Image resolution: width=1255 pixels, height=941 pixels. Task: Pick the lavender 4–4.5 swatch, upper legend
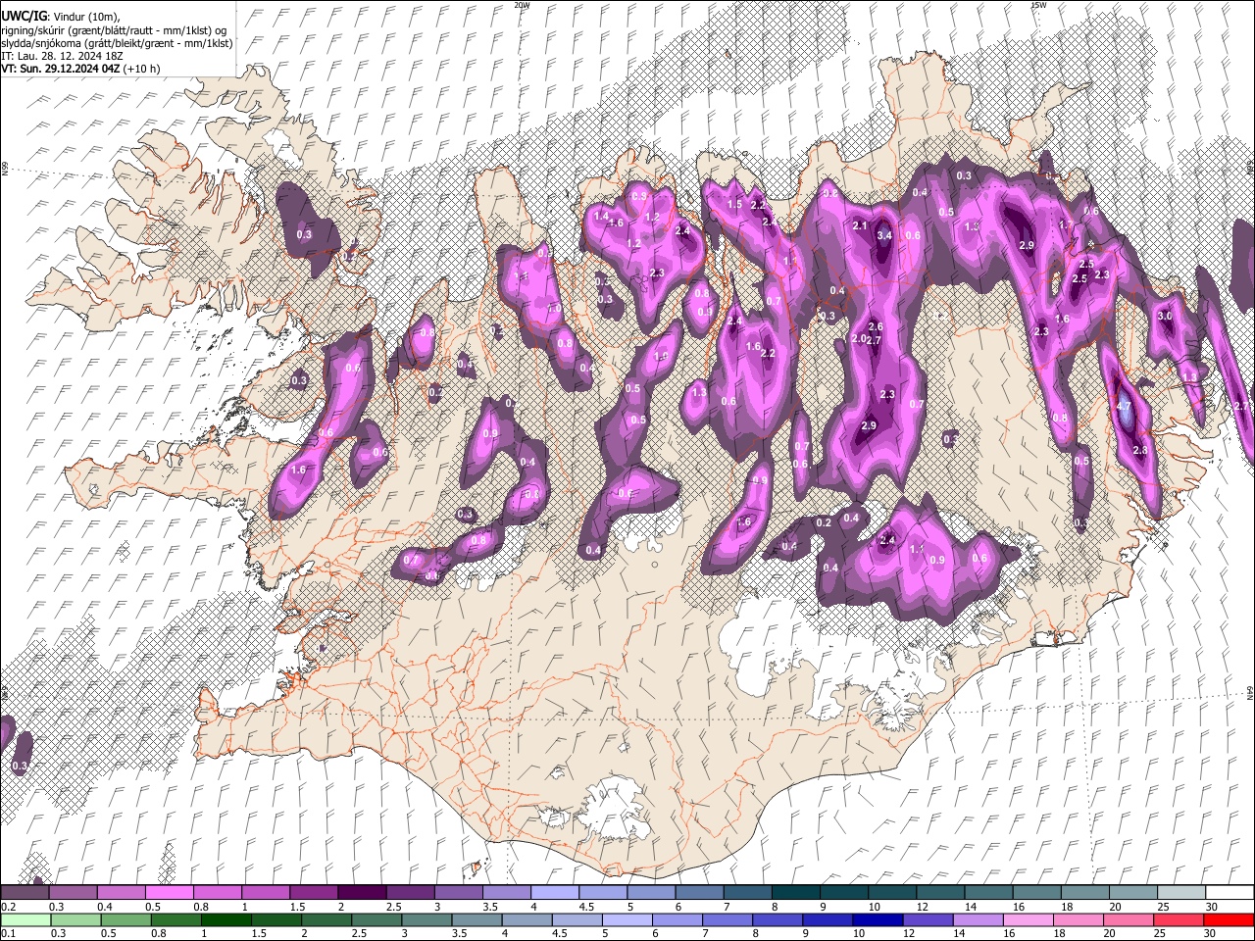pyautogui.click(x=555, y=893)
